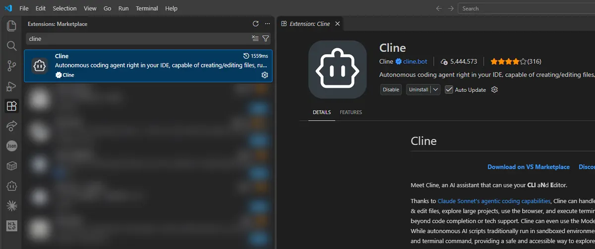Open the Help menu
595x249 pixels.
point(171,8)
